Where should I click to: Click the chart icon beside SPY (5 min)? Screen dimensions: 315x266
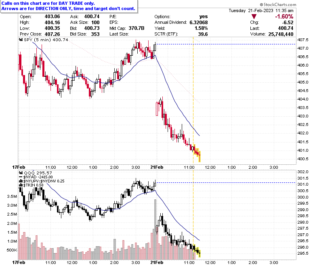21,40
